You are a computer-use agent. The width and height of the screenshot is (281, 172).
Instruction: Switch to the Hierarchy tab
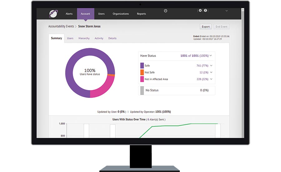click(84, 38)
